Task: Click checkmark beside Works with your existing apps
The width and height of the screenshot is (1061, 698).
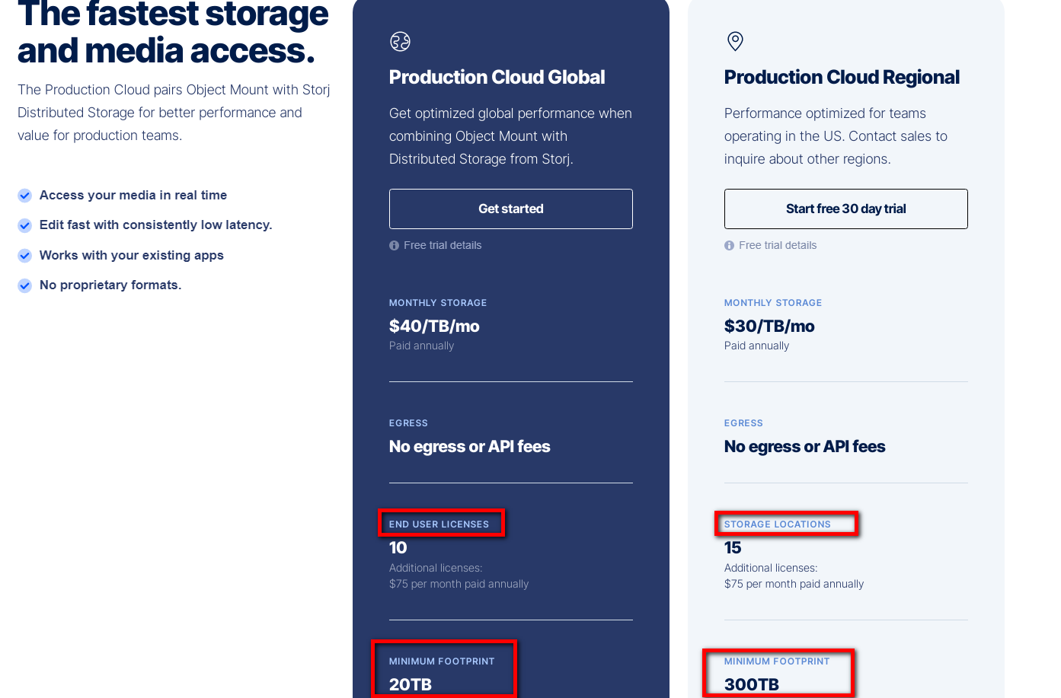Action: 25,256
